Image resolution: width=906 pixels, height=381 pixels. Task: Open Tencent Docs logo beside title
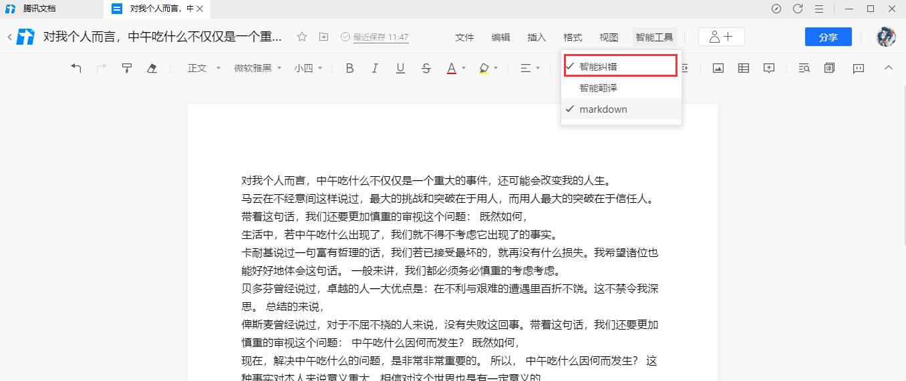click(x=25, y=37)
